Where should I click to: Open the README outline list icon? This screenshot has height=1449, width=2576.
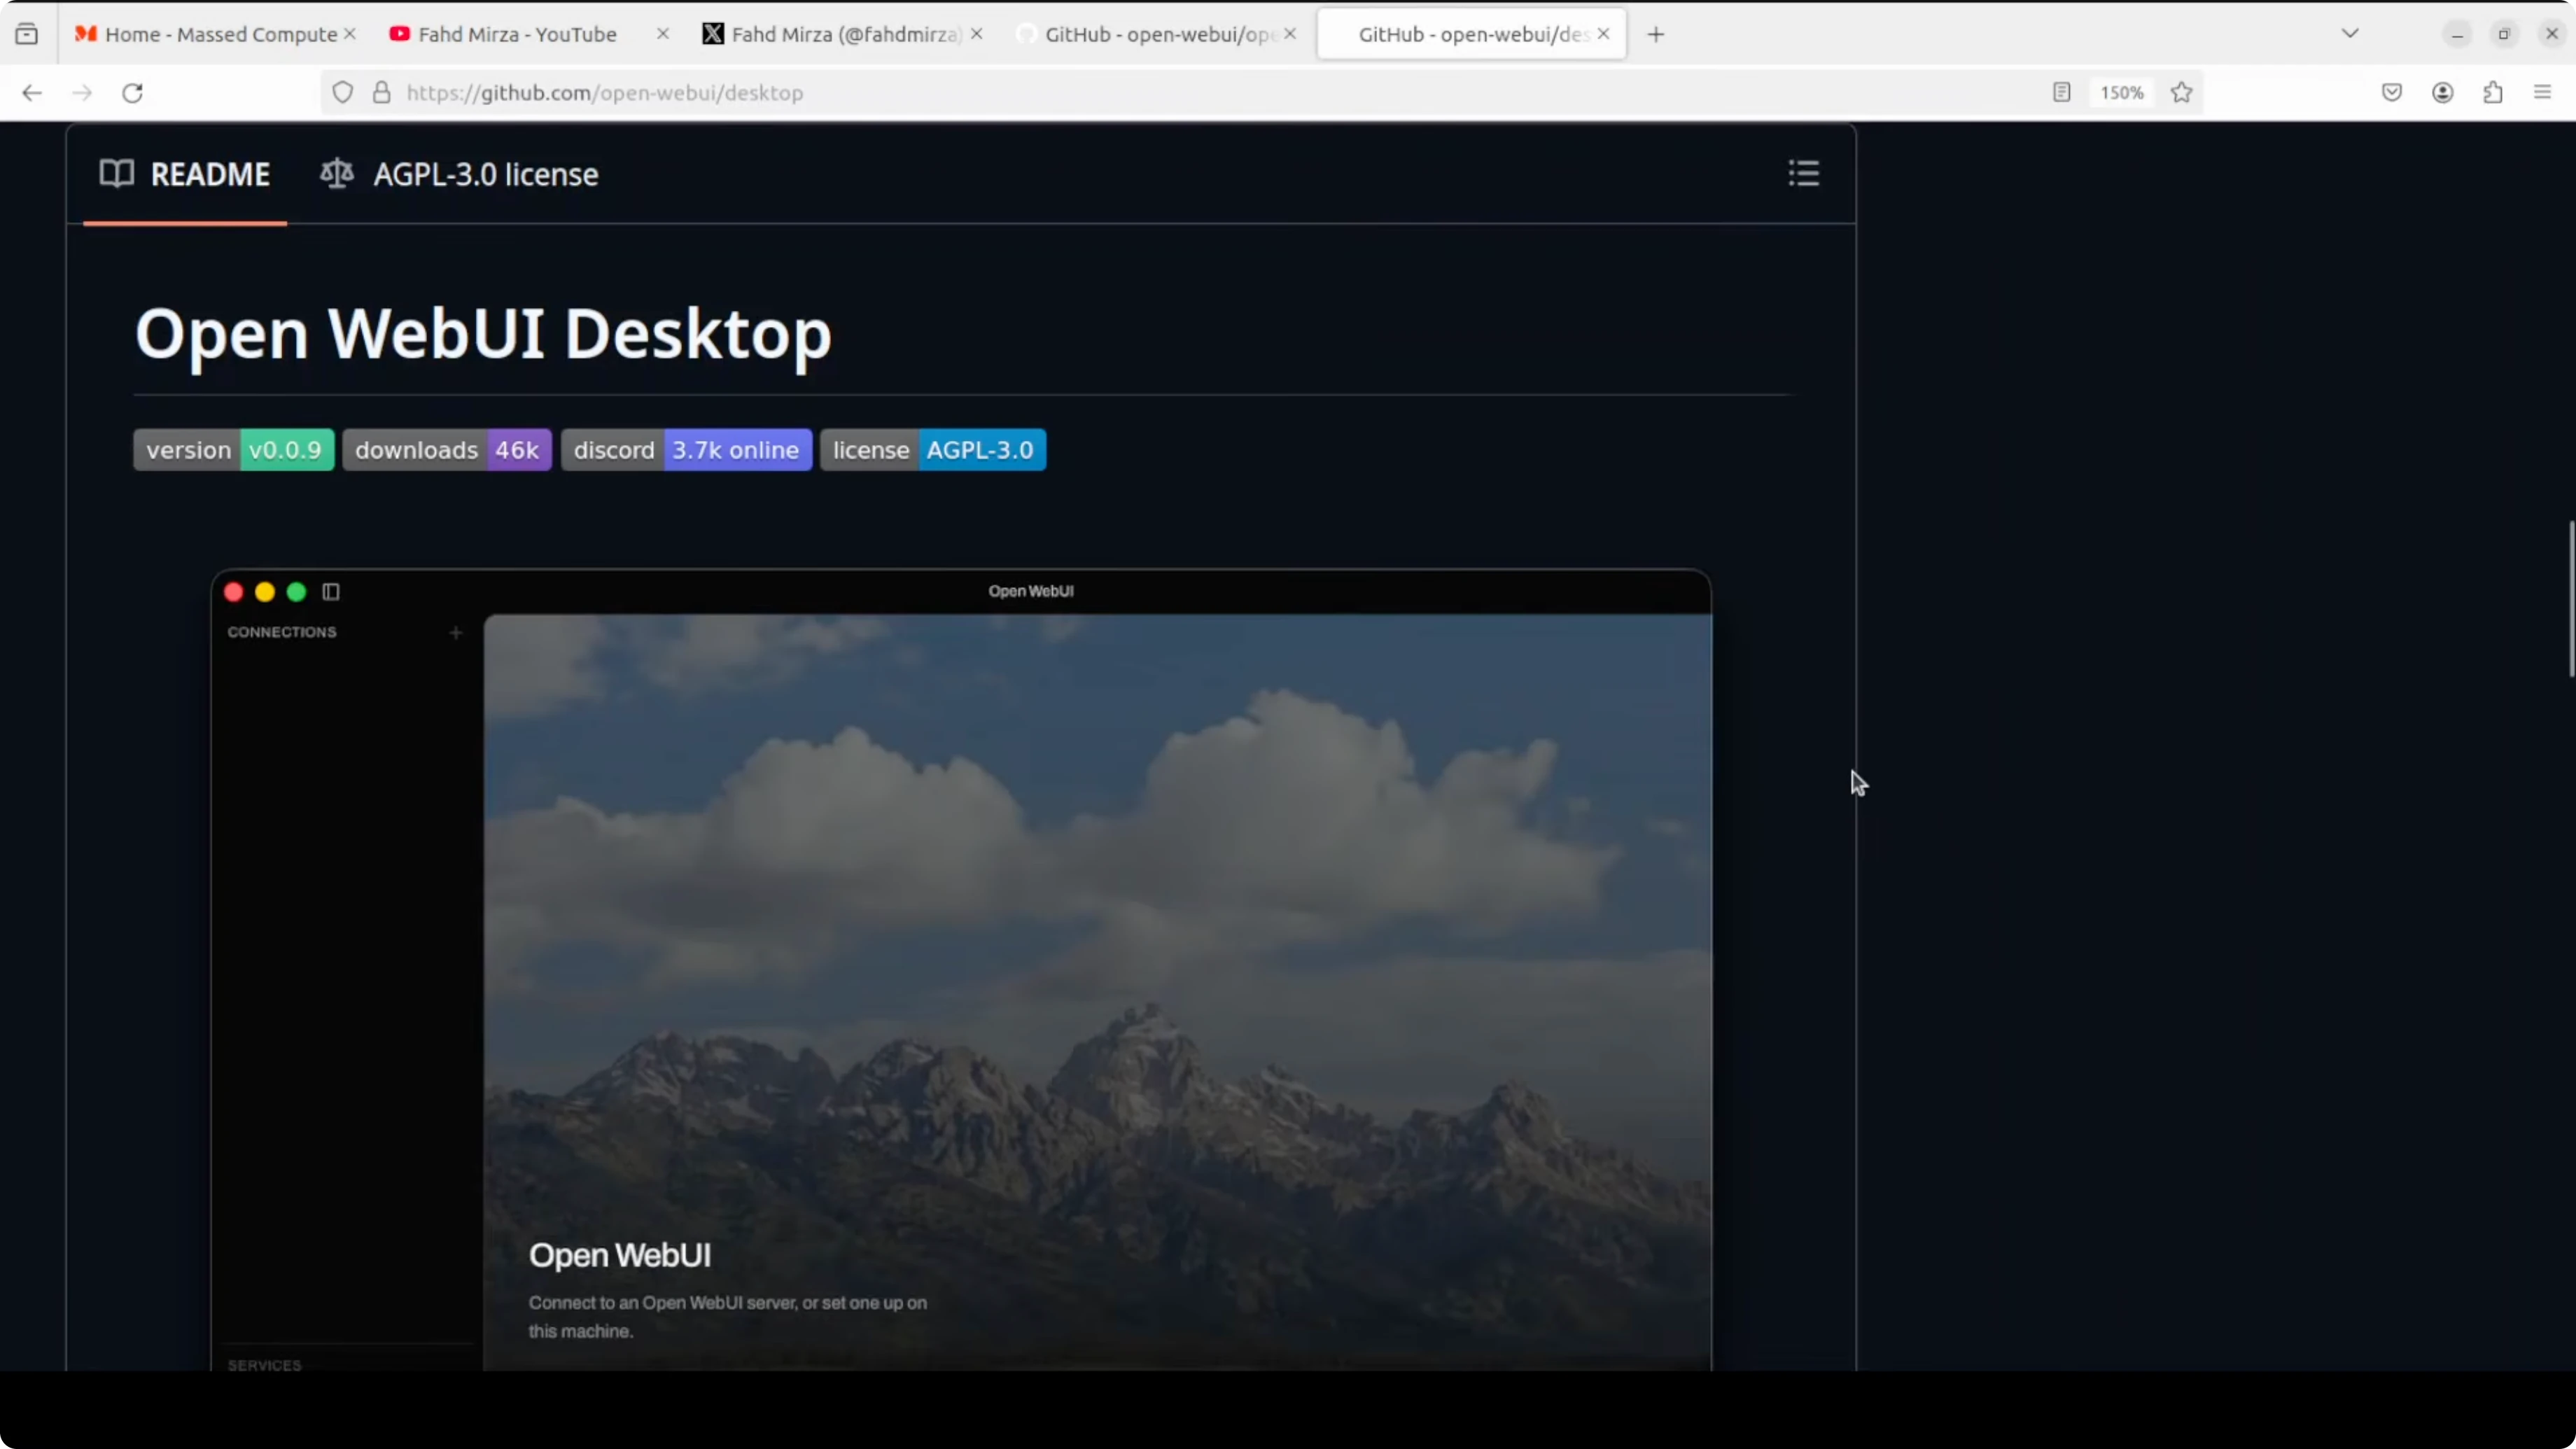[x=1803, y=173]
